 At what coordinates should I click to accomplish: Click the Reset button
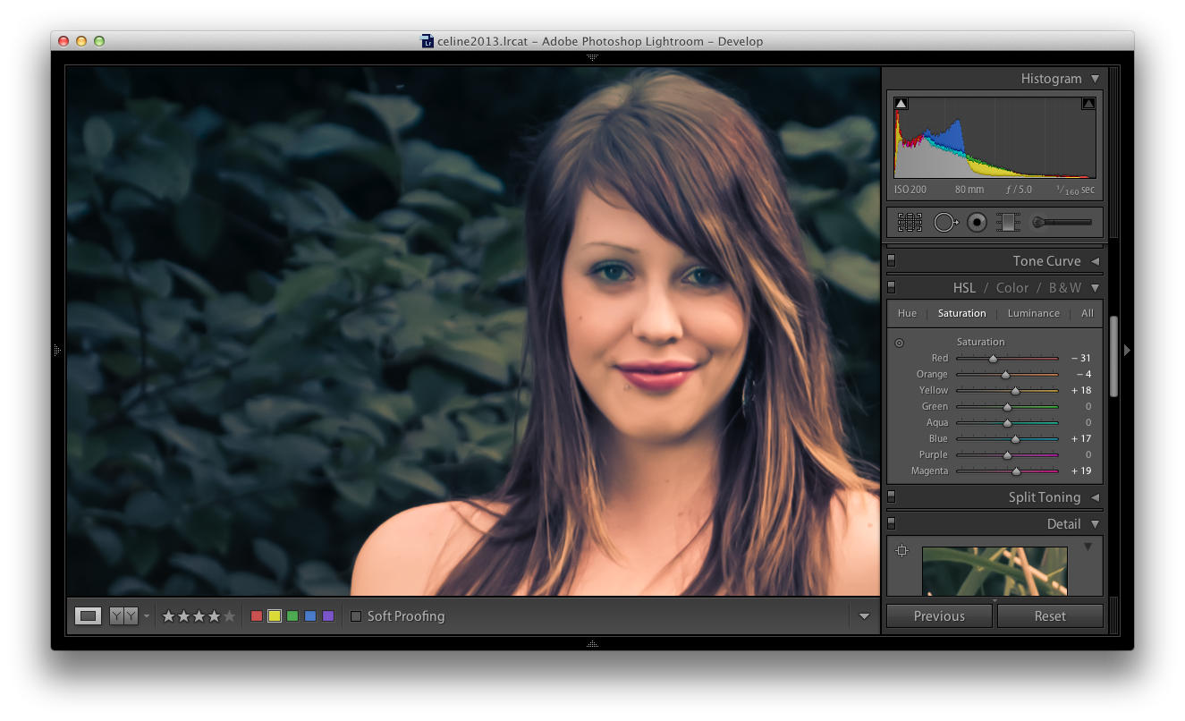click(1050, 615)
